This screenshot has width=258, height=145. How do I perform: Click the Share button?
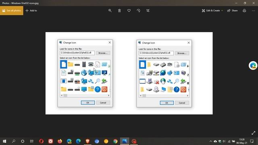(232, 10)
